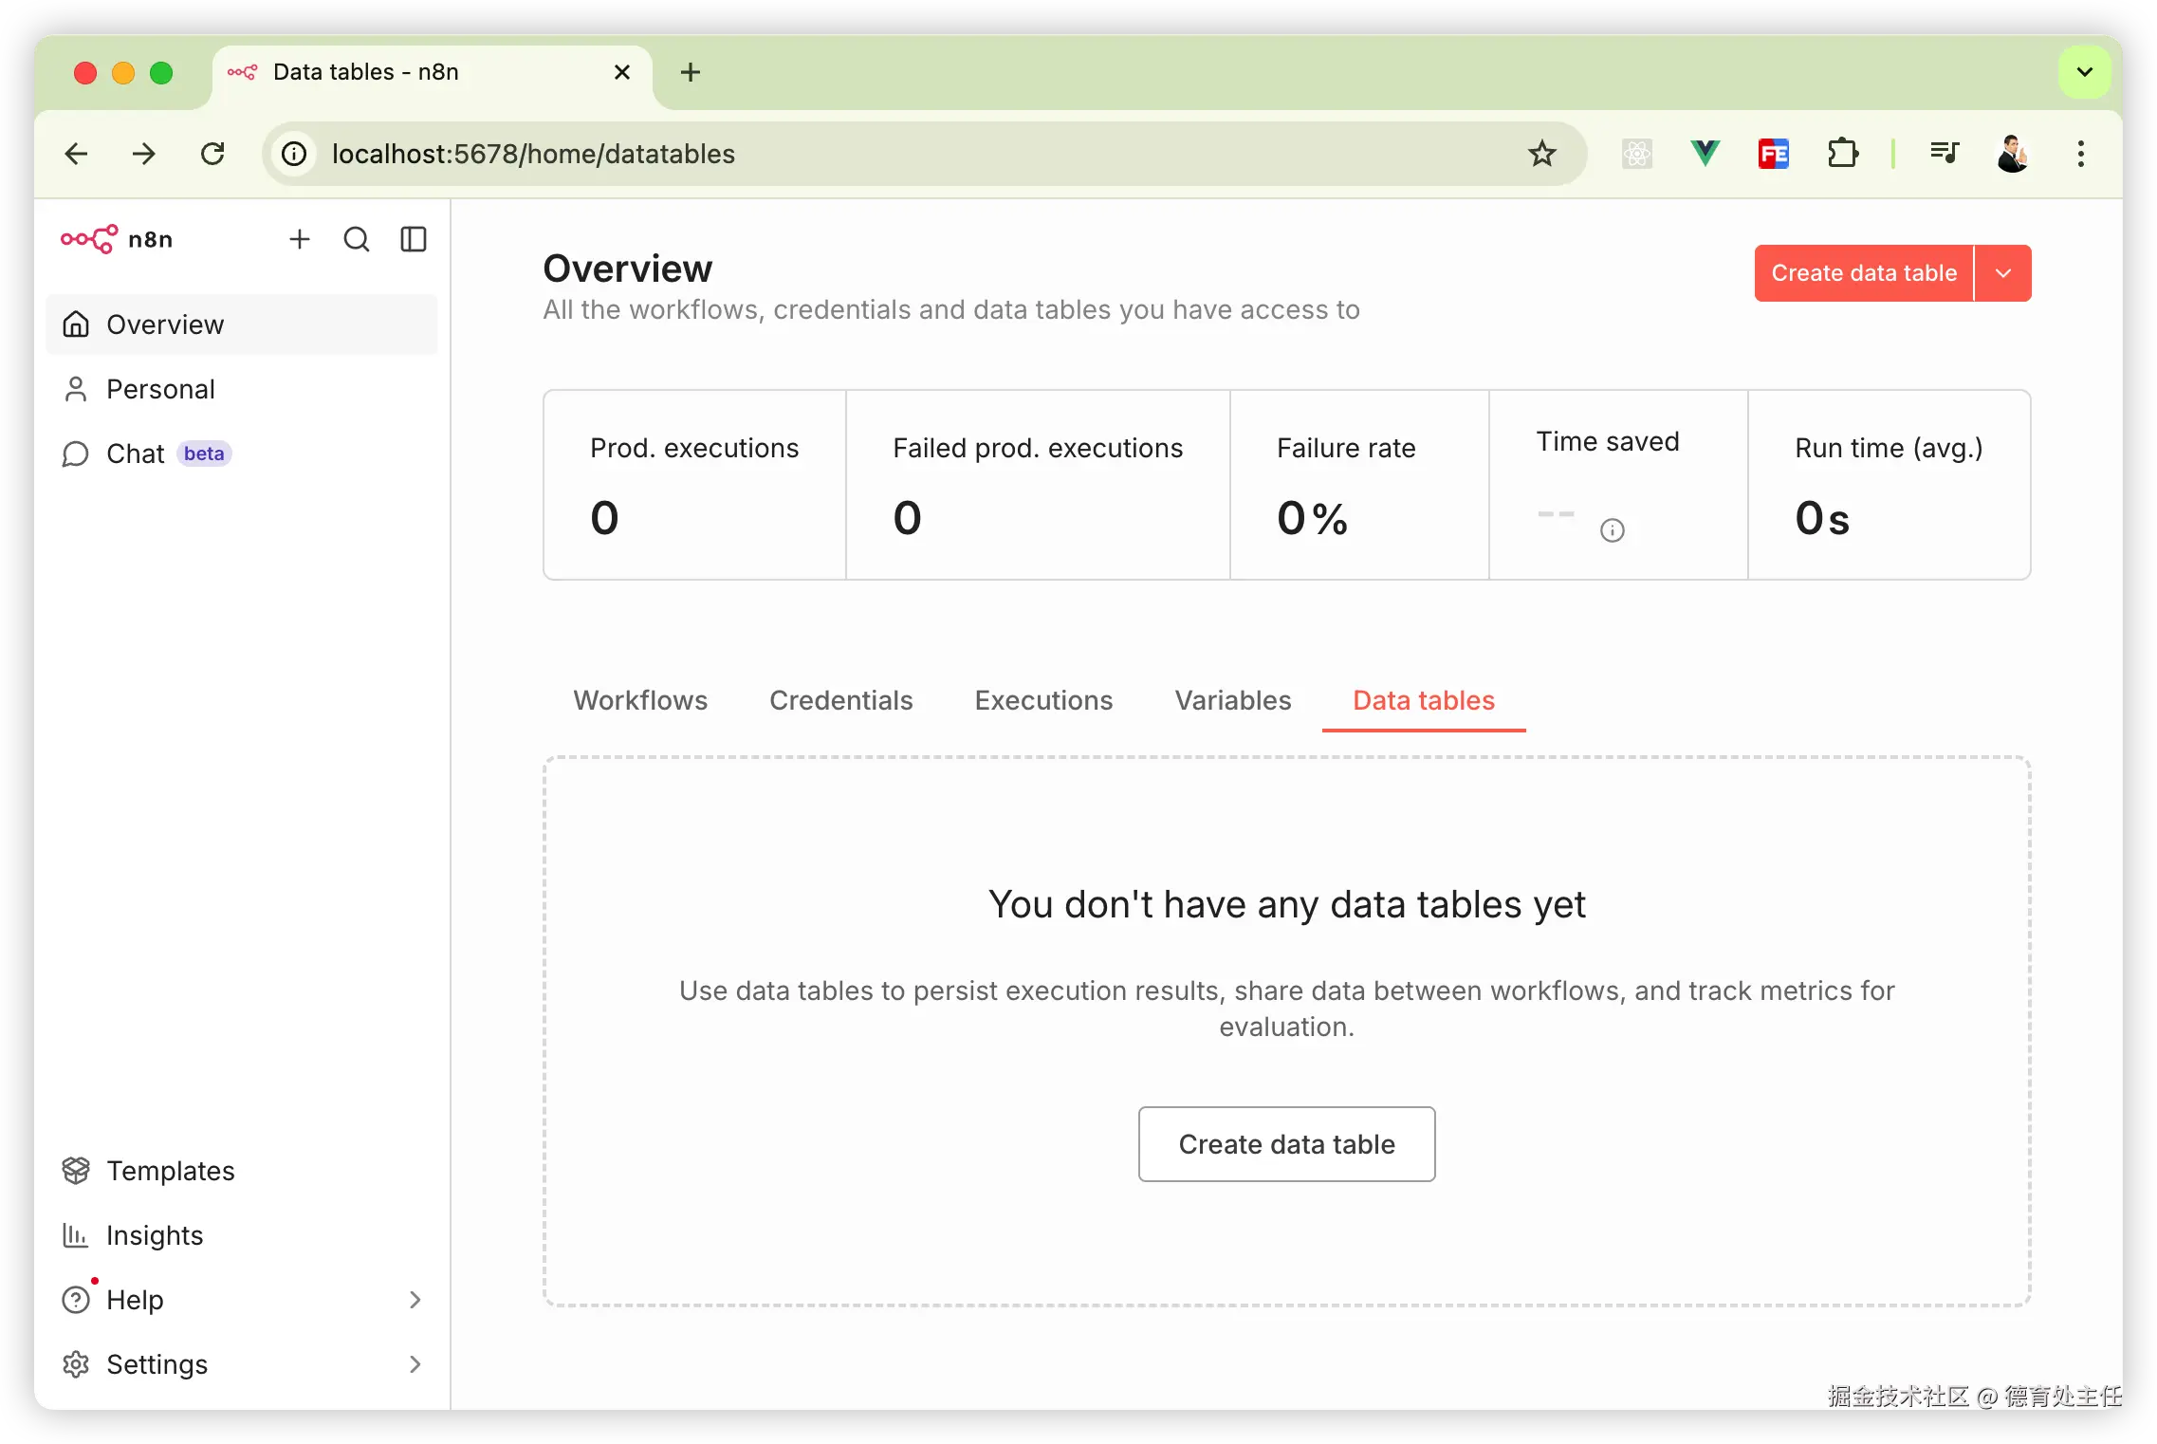Reload the page with refresh icon
The image size is (2157, 1444).
click(212, 154)
